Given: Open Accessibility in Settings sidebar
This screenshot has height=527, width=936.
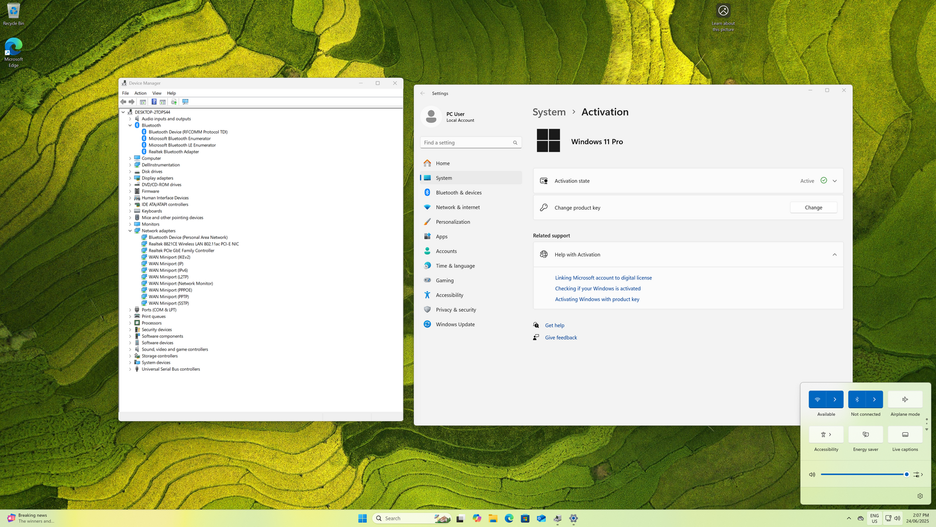Looking at the screenshot, I should pos(471,295).
